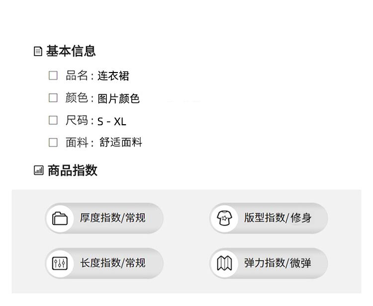This screenshot has height=306, width=373.
Task: Click the 舒适面料 fabric value text
Action: [x=121, y=143]
